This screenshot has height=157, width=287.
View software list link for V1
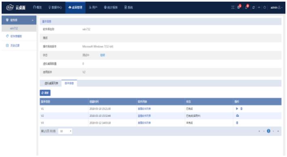[x=144, y=109]
